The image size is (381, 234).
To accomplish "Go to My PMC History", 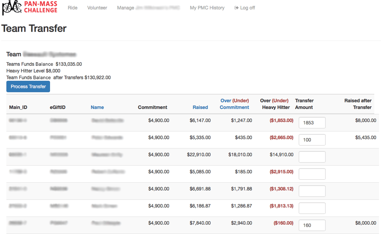I will click(x=207, y=8).
